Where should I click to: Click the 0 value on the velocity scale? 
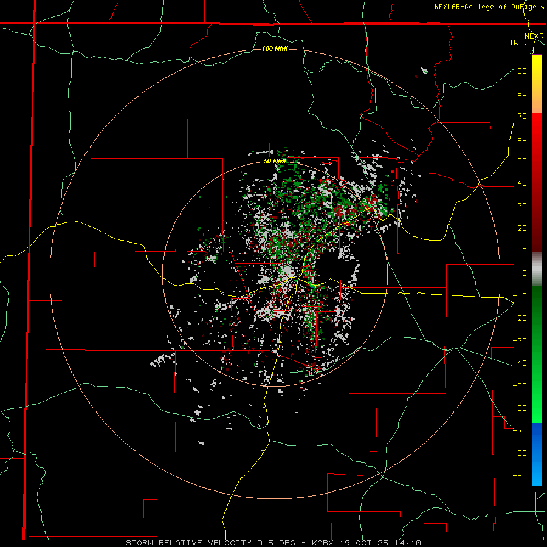[x=525, y=273]
